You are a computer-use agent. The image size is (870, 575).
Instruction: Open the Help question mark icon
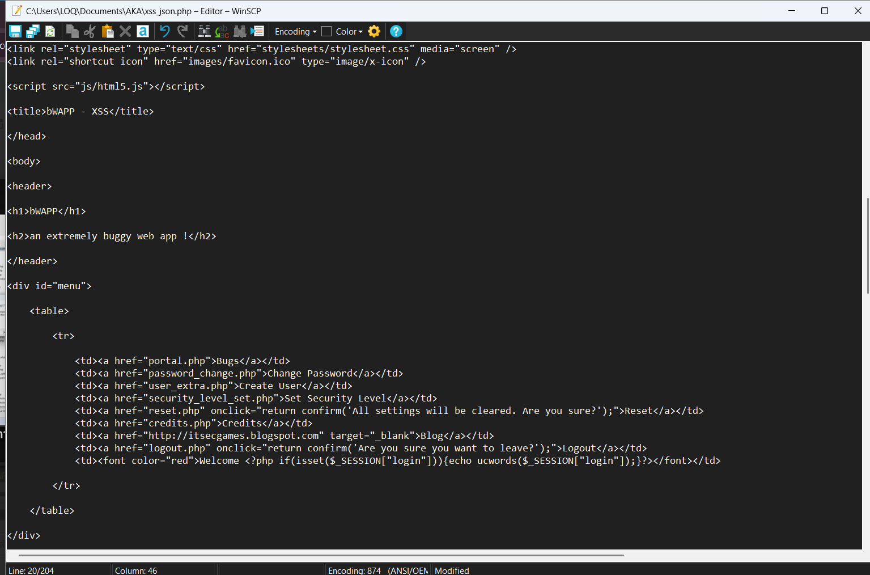click(x=396, y=32)
